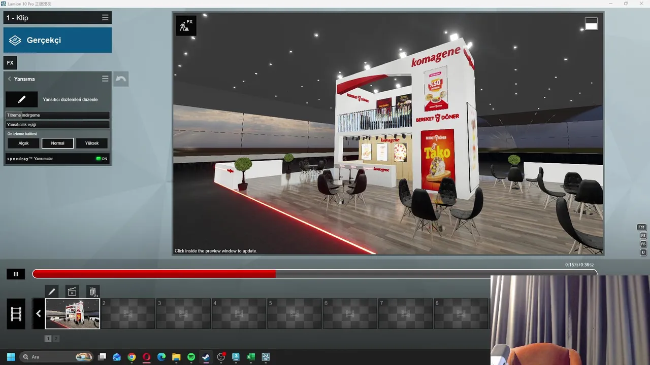Switch to clip page 2
The image size is (650, 365).
coord(56,339)
